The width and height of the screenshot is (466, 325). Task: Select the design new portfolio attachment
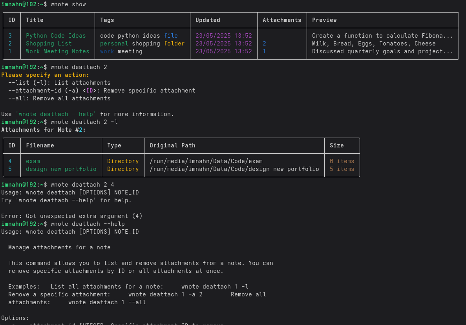(61, 169)
